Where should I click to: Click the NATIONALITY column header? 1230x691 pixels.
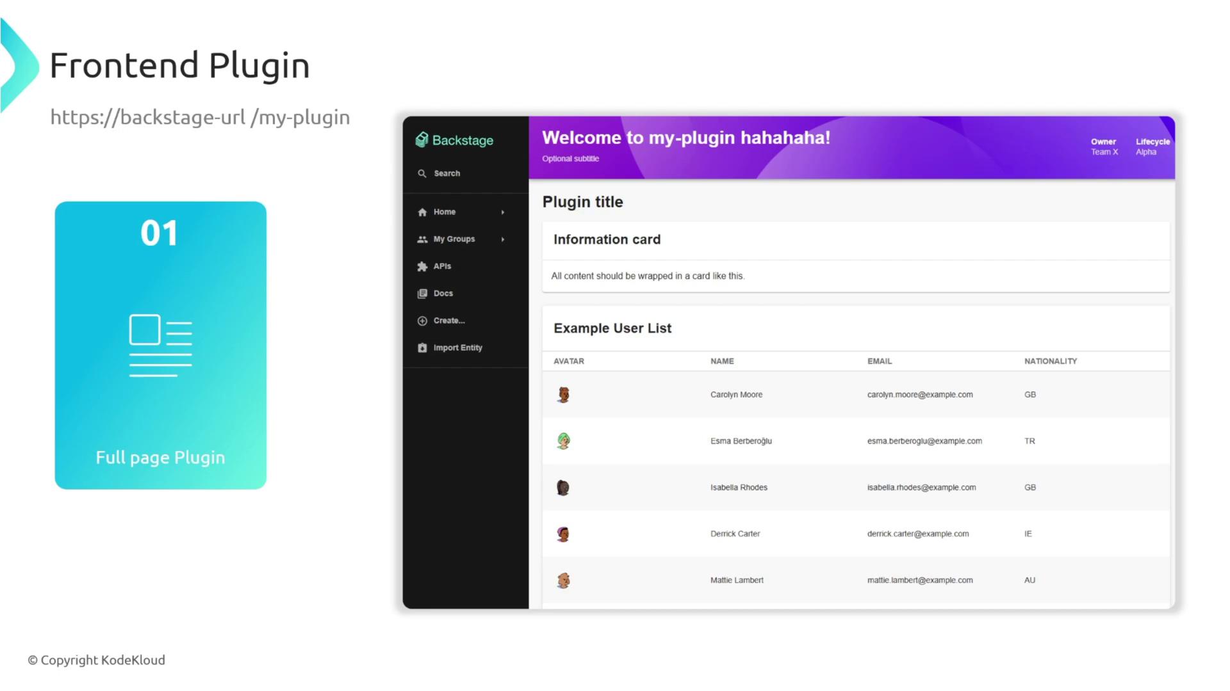coord(1051,361)
